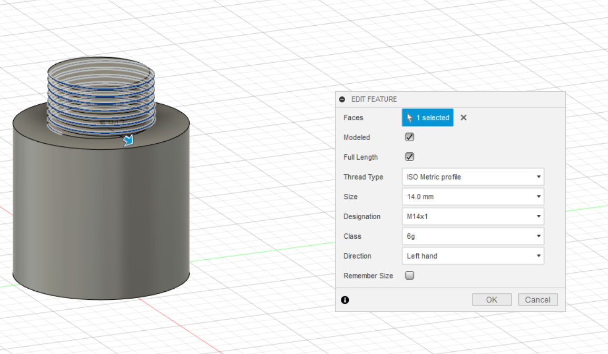Image resolution: width=608 pixels, height=354 pixels.
Task: Click the EDIT FEATURE dialog title bar
Action: [x=450, y=99]
